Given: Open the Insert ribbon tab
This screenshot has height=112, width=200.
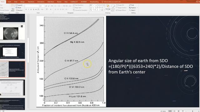Looking at the screenshot, I should point(9,2).
